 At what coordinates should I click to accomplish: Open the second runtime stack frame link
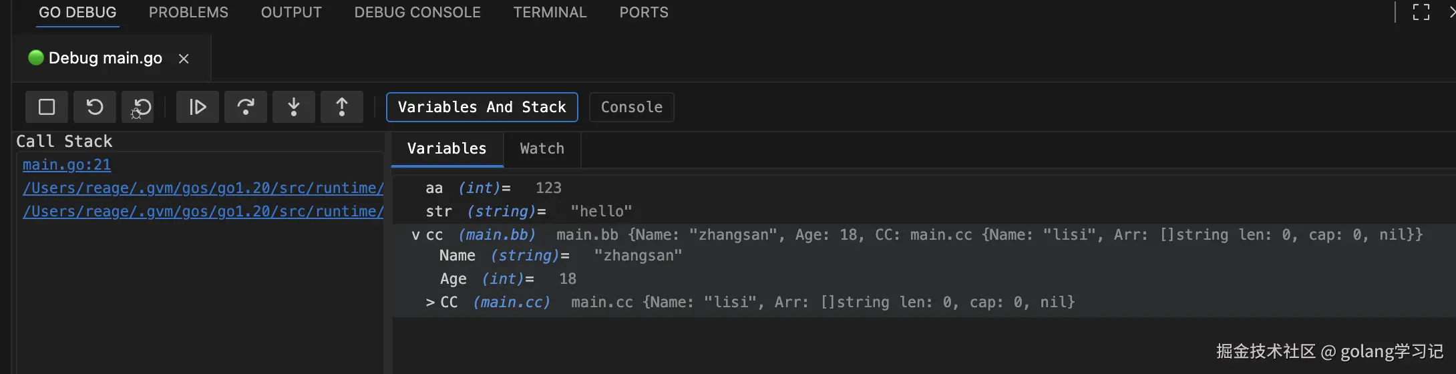point(203,212)
